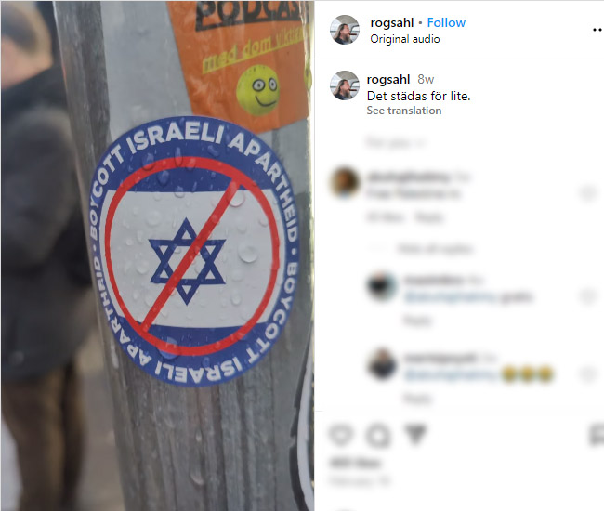Click the speech bubble comment icon
The width and height of the screenshot is (604, 511).
pos(378,435)
